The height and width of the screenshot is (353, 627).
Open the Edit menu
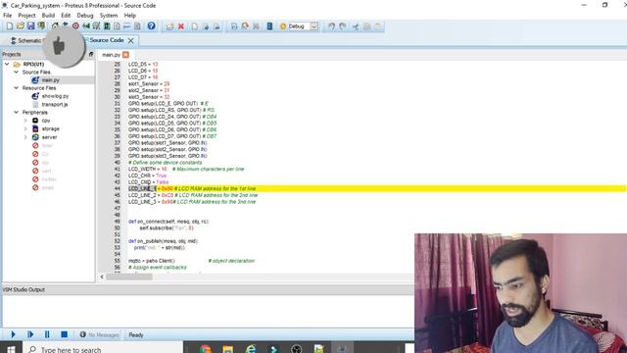(66, 16)
